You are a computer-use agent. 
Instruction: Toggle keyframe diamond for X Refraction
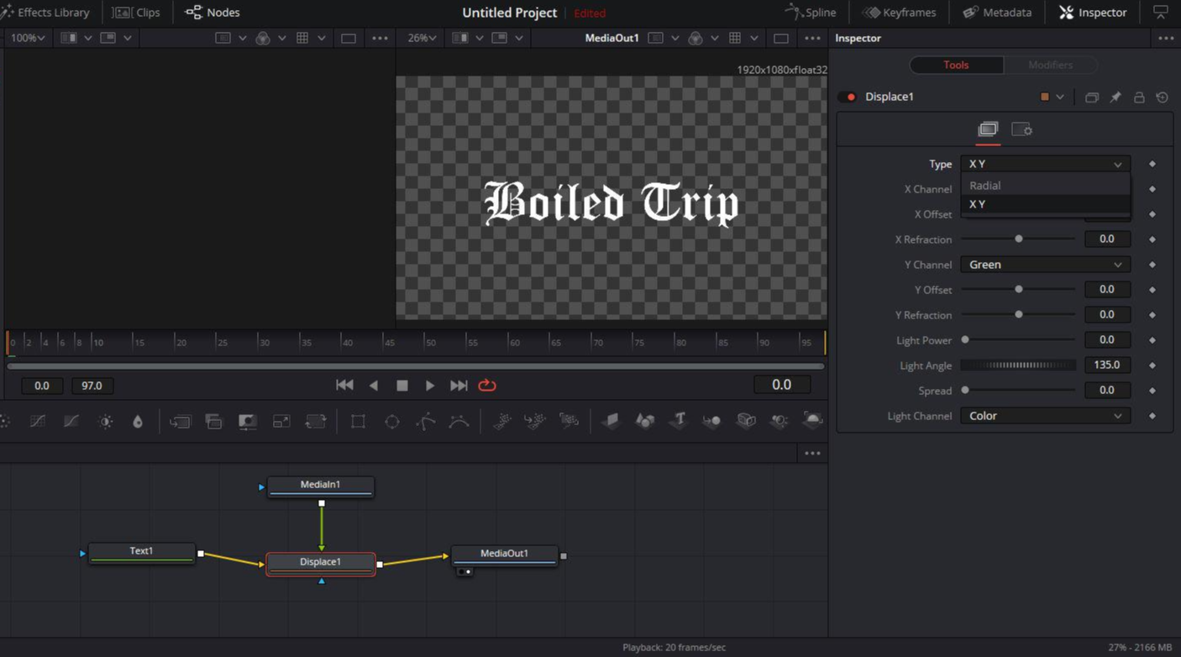click(x=1152, y=239)
